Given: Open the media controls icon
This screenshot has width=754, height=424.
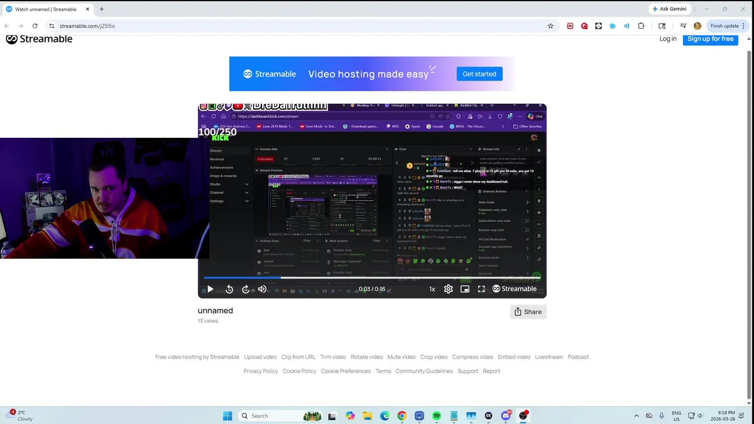Looking at the screenshot, I should [683, 26].
